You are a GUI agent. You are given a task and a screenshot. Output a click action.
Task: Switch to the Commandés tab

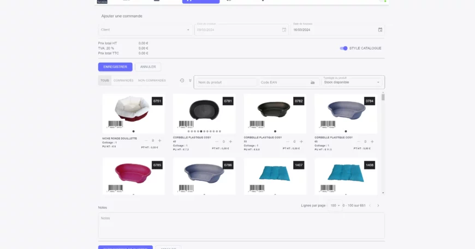[123, 81]
